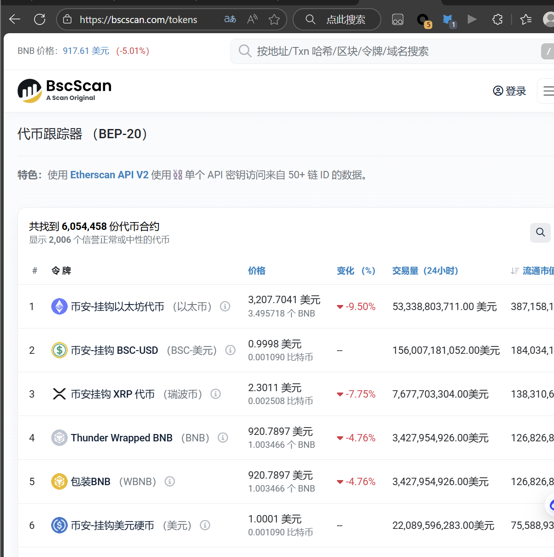Click BNB price 917.61 美元

[x=86, y=51]
